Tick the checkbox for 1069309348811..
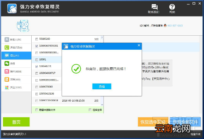Viewport: 204px width, 139px height. [x=37, y=80]
